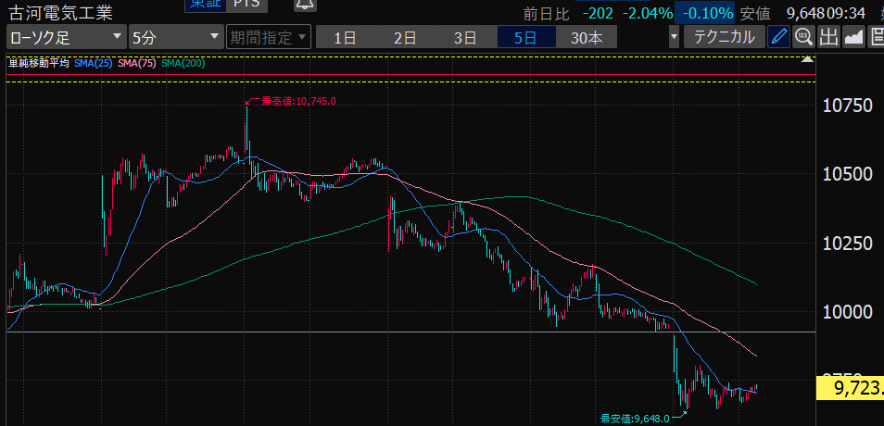This screenshot has height=426, width=884.
Task: Select the 30本 range tab
Action: [587, 38]
